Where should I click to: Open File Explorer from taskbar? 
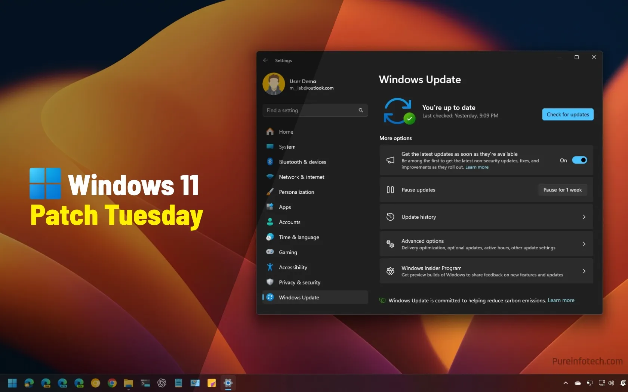(129, 383)
